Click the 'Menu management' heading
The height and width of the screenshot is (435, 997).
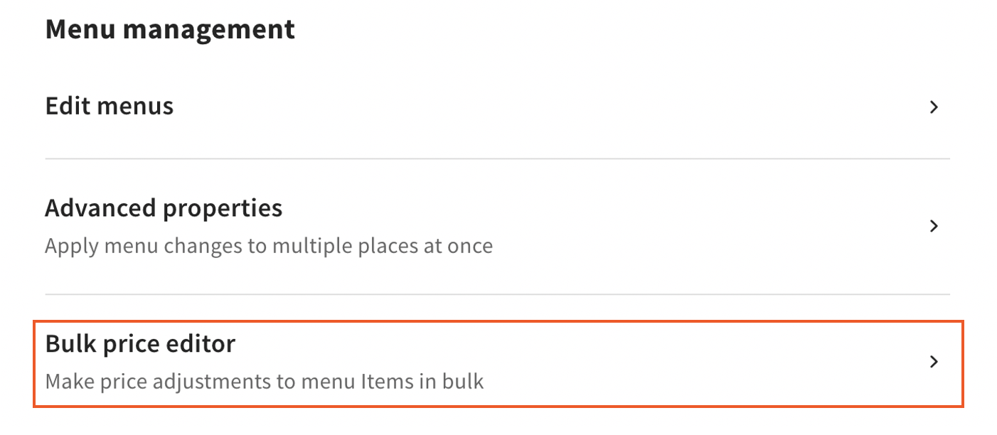click(x=170, y=29)
